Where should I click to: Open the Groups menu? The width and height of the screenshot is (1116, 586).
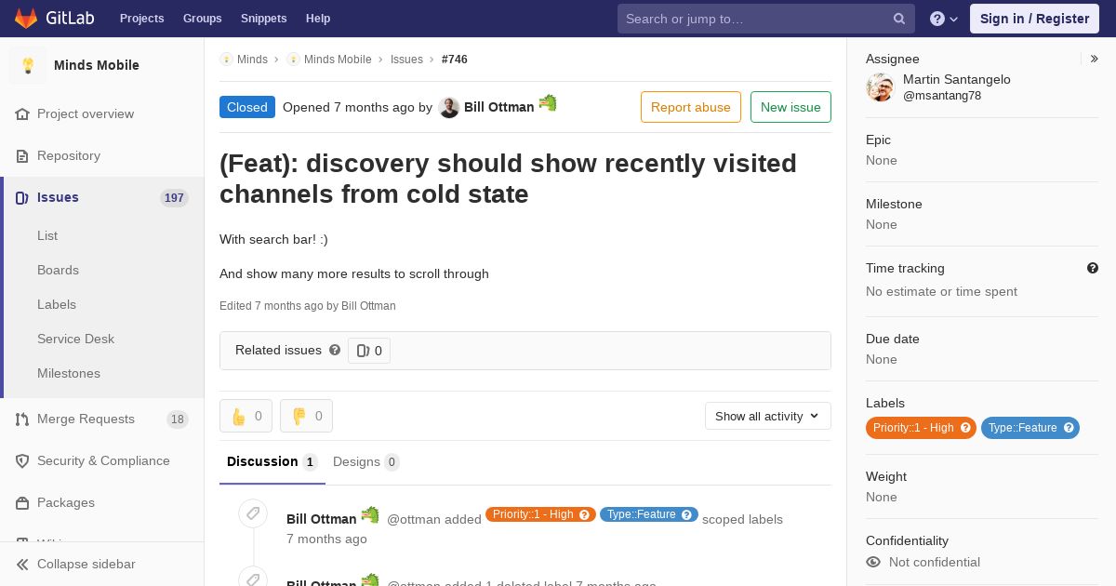click(203, 19)
